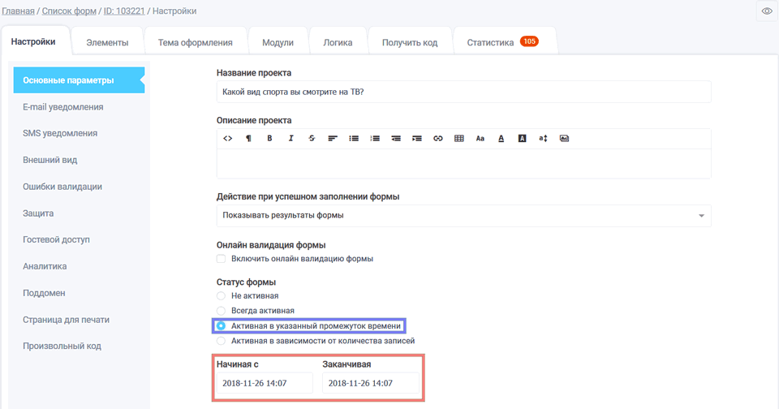Follow the Главная breadcrumb link
The width and height of the screenshot is (779, 409).
point(19,11)
